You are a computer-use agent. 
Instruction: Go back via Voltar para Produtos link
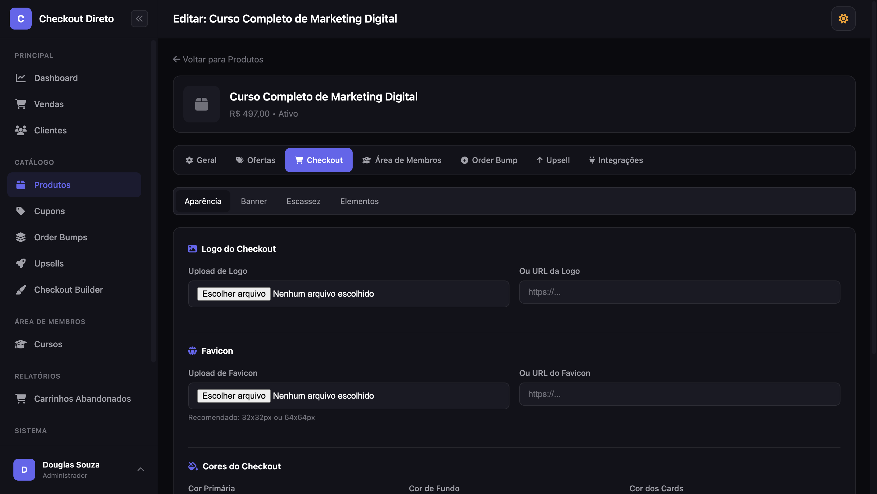pos(218,60)
